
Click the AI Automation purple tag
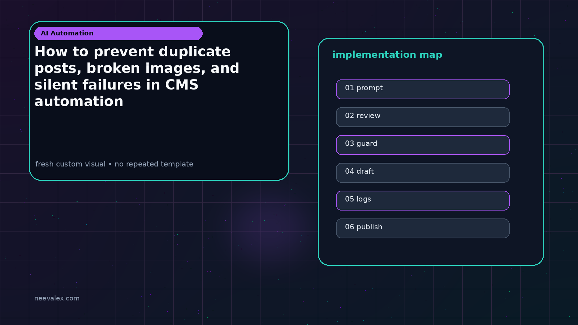(x=118, y=33)
